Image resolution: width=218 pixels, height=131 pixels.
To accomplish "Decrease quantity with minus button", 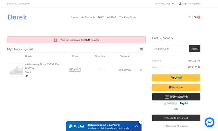I will (x=94, y=70).
